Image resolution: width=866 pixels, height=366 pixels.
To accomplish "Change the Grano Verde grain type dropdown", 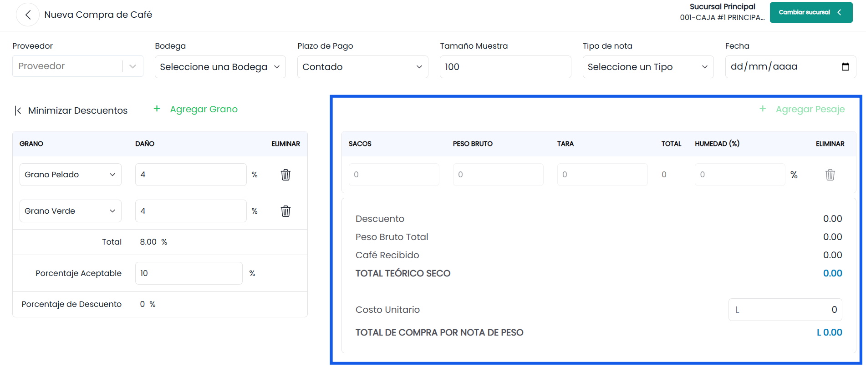I will pos(71,211).
